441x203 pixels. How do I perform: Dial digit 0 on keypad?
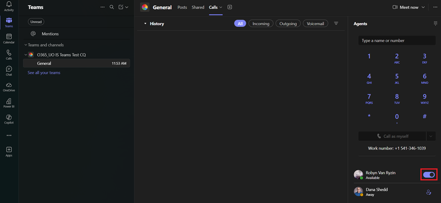[x=397, y=118]
